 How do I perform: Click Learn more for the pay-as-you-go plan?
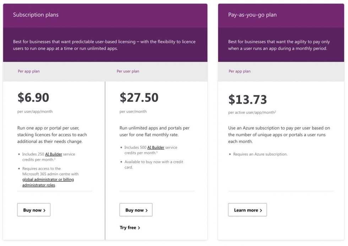tap(247, 210)
